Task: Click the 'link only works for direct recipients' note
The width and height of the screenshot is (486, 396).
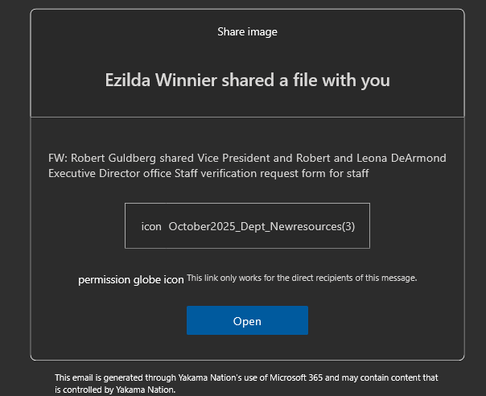Action: coord(302,278)
